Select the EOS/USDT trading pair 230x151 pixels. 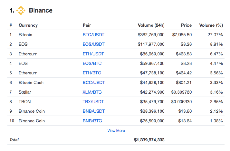(x=93, y=44)
